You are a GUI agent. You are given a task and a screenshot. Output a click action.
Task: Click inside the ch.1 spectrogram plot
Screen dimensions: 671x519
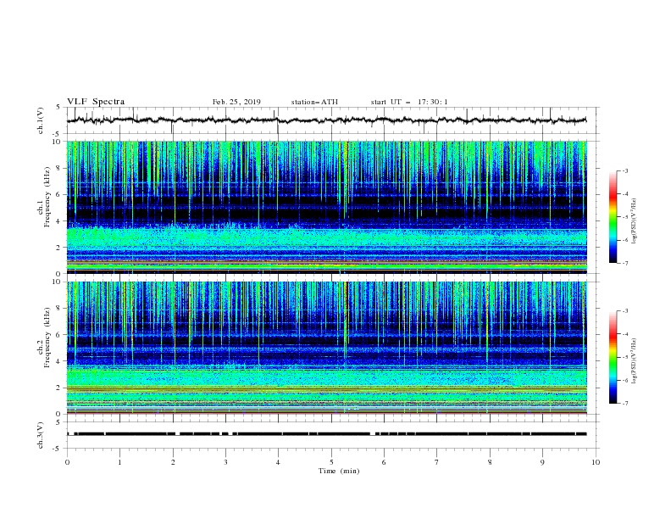327,207
